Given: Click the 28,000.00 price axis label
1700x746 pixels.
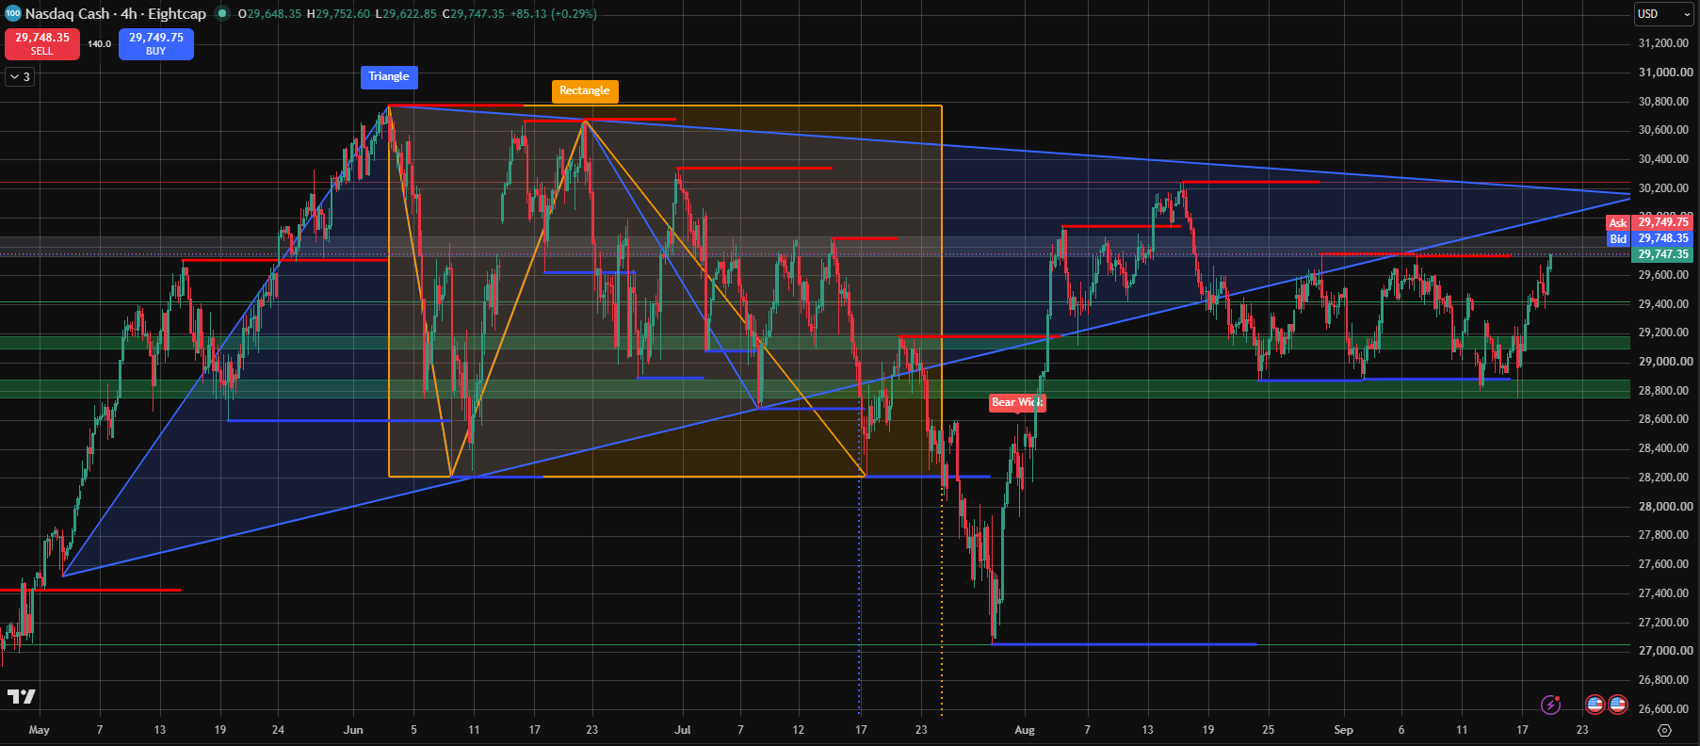Looking at the screenshot, I should (x=1664, y=507).
